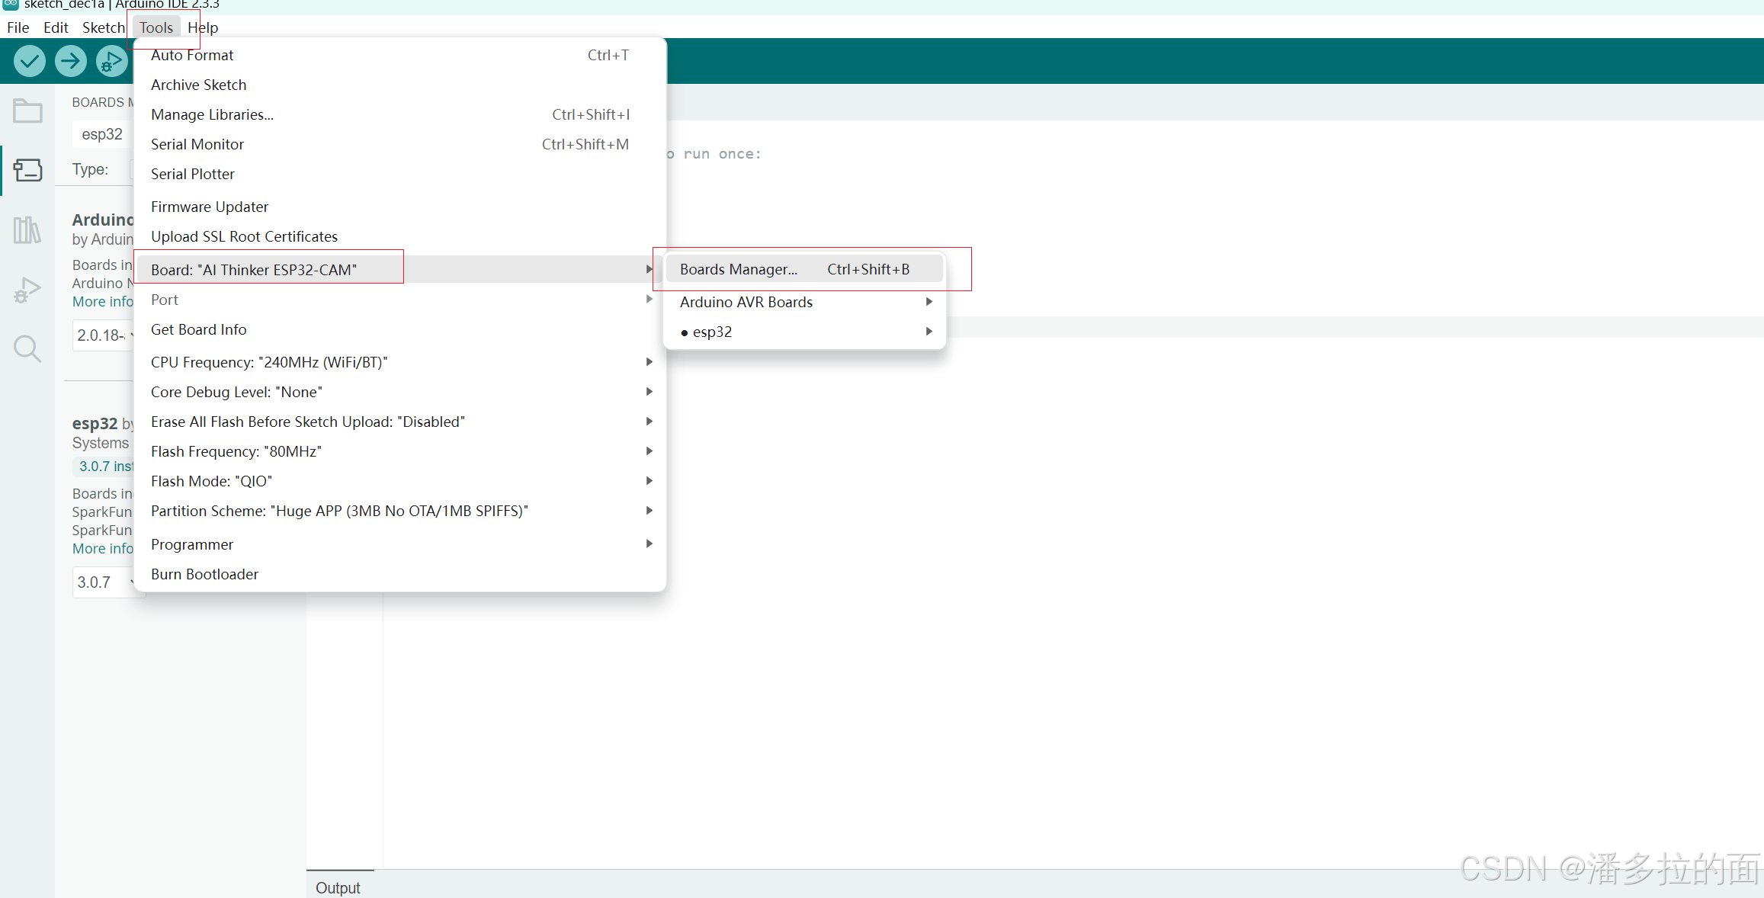Click the Upload arrow toolbar icon

(x=71, y=61)
